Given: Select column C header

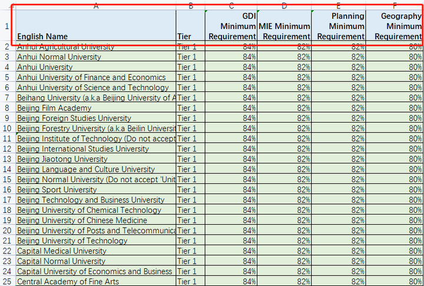Looking at the screenshot, I should pyautogui.click(x=231, y=6).
